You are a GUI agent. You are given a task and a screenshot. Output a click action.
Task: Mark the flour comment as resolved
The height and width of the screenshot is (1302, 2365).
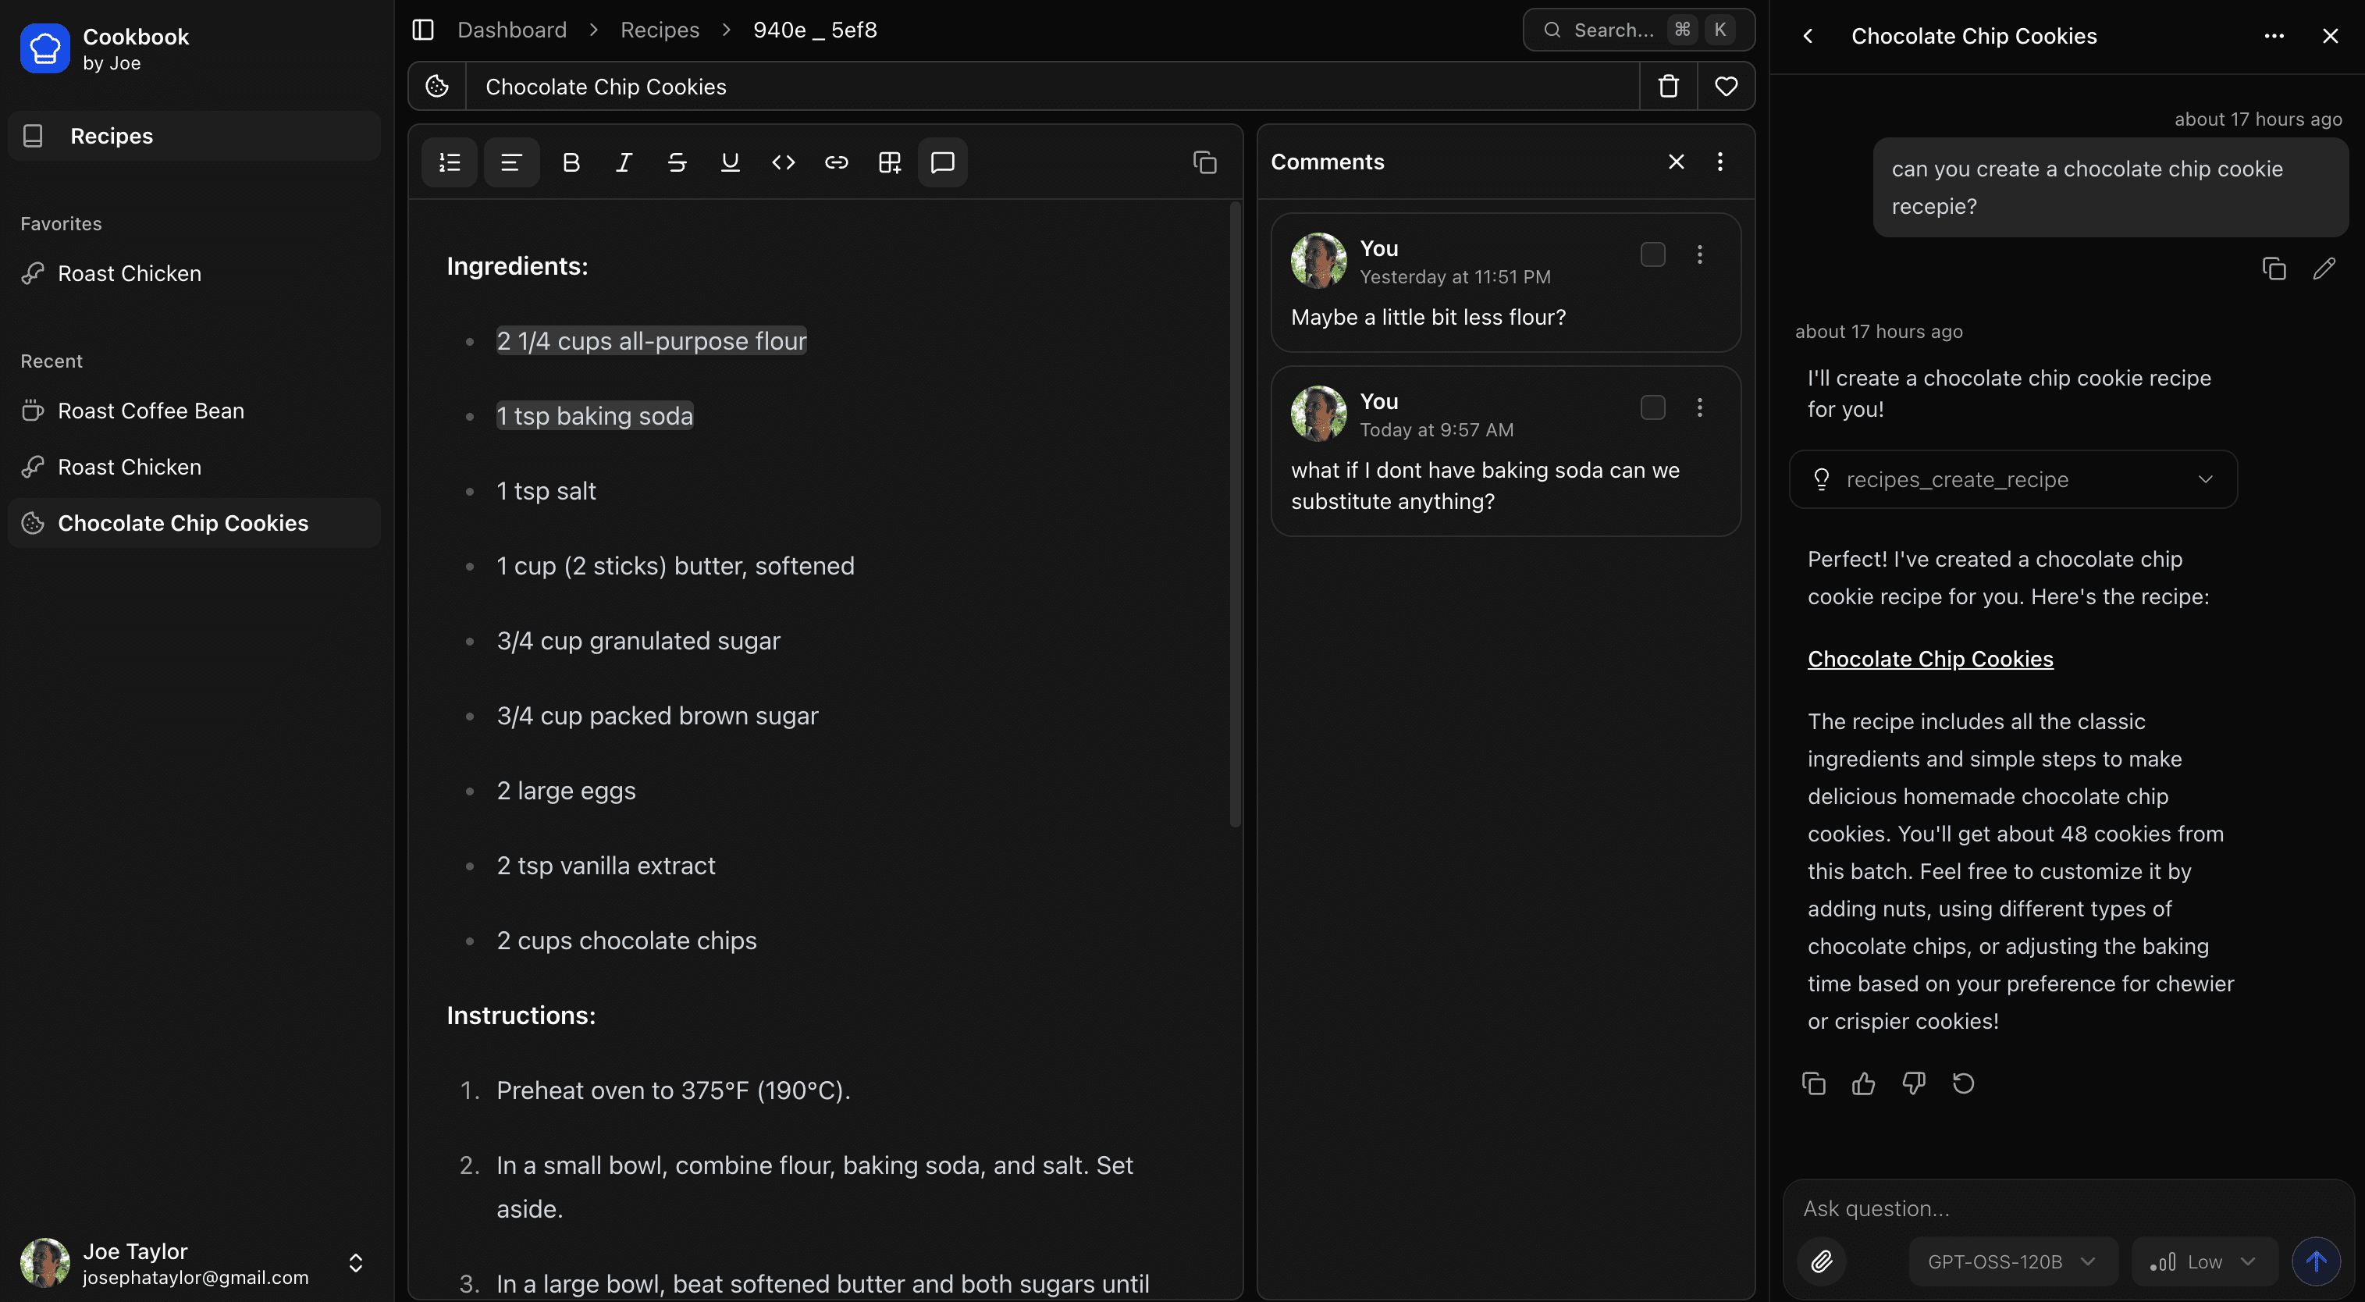click(x=1652, y=254)
